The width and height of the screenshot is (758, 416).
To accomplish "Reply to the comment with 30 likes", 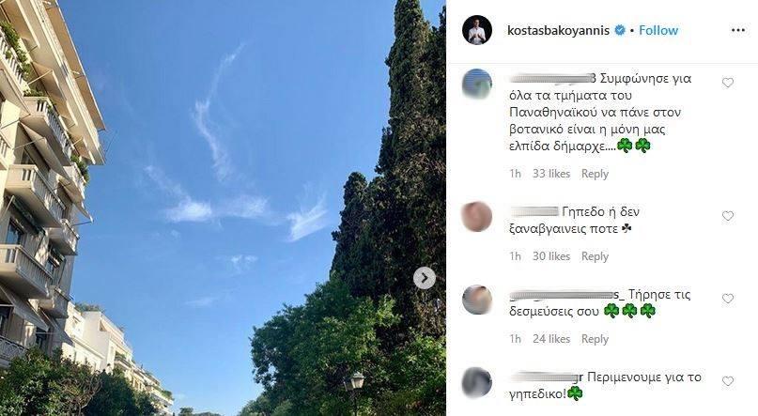I will coord(595,256).
